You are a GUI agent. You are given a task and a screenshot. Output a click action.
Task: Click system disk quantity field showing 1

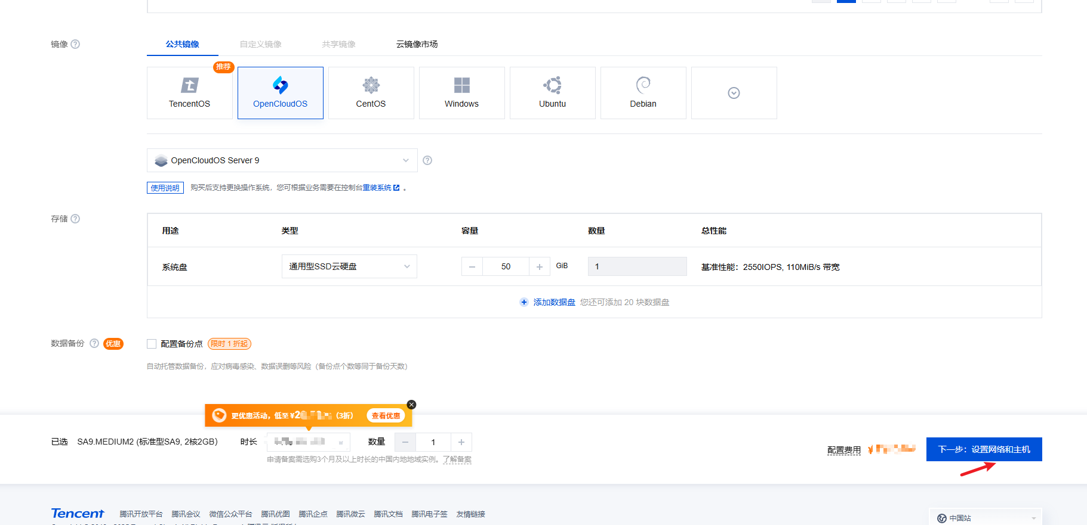pyautogui.click(x=638, y=266)
